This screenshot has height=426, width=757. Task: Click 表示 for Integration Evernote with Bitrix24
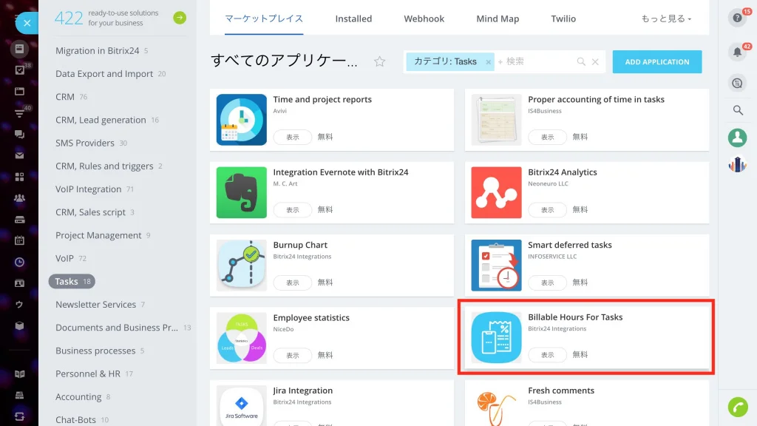coord(293,210)
